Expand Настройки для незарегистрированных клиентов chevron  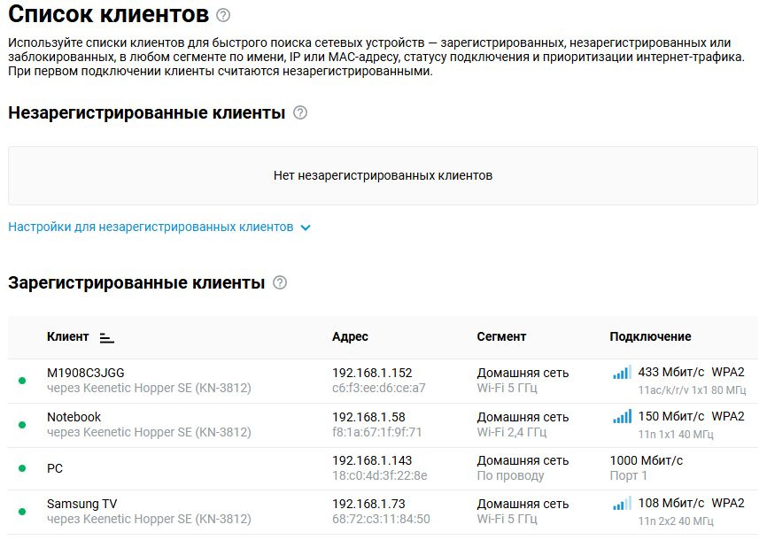[x=306, y=228]
